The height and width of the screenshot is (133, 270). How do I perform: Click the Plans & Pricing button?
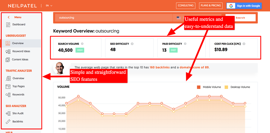211,5
